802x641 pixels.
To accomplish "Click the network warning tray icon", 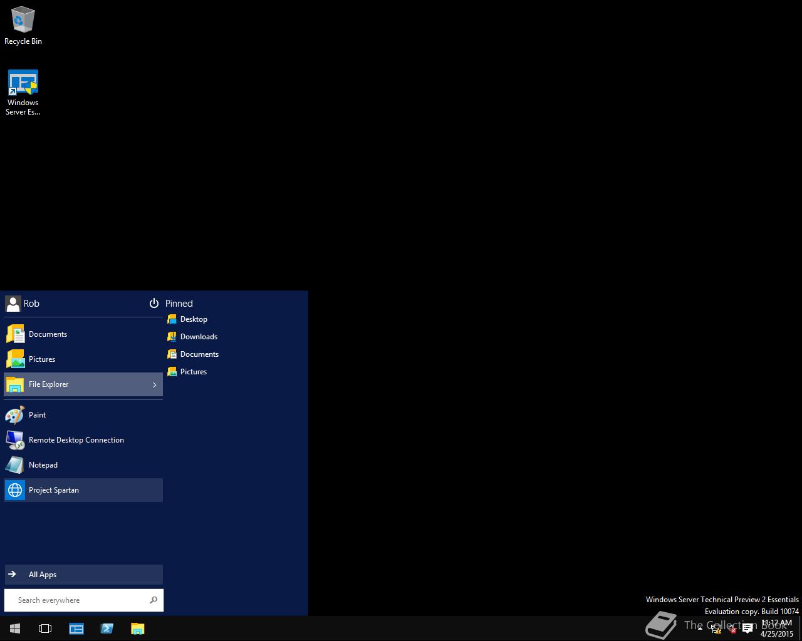I will [716, 628].
